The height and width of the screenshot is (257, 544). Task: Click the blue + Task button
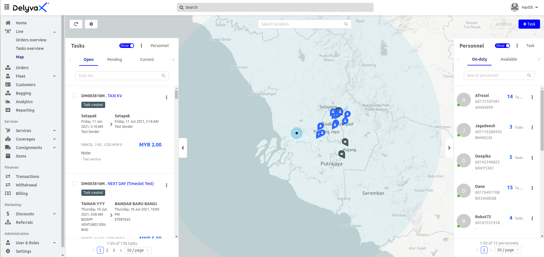point(529,24)
